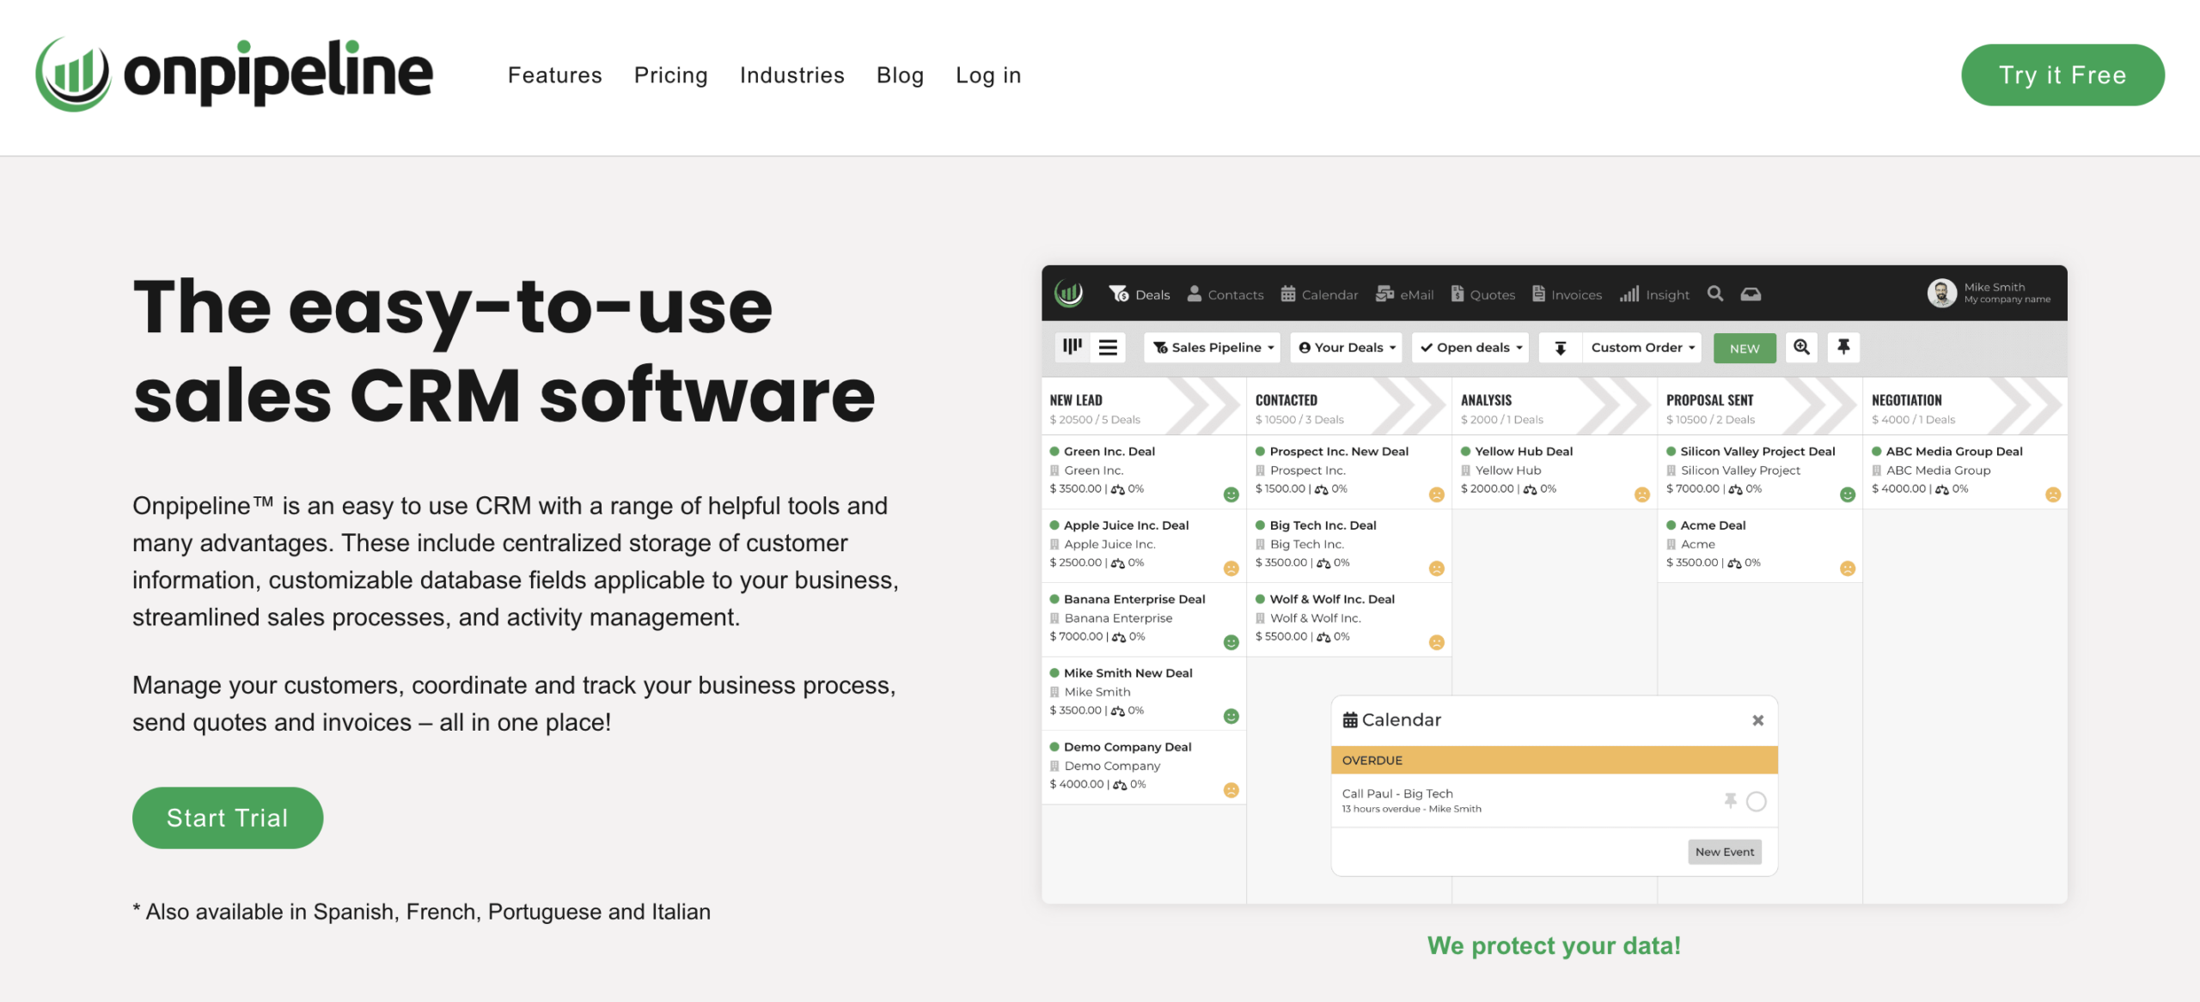Click the search magnifier in the dark navbar
This screenshot has width=2200, height=1002.
1715,294
